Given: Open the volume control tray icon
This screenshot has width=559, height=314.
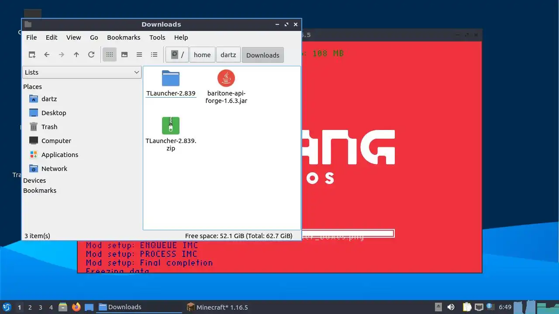Looking at the screenshot, I should click(451, 307).
